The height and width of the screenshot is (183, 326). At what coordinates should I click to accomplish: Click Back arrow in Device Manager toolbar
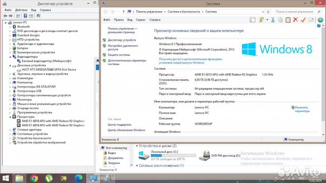[5, 16]
